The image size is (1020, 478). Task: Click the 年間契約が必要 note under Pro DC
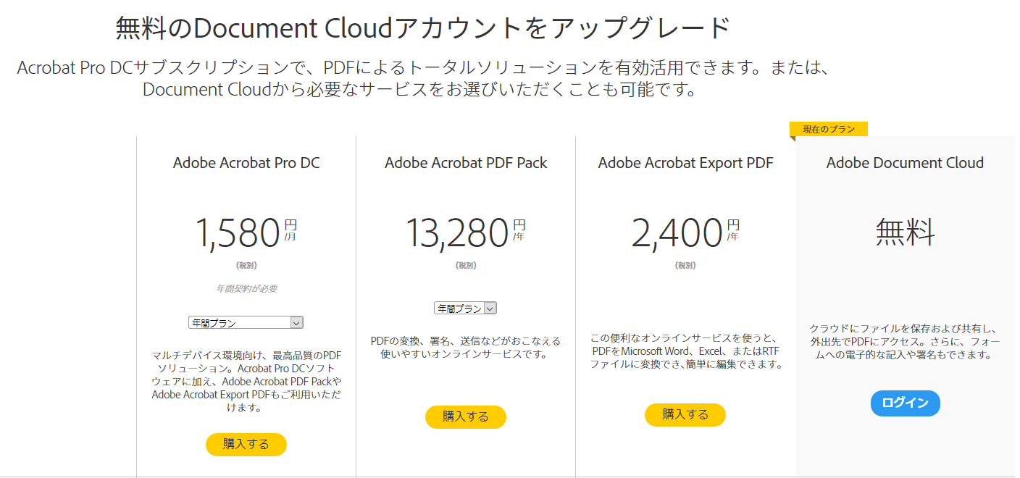[x=246, y=288]
